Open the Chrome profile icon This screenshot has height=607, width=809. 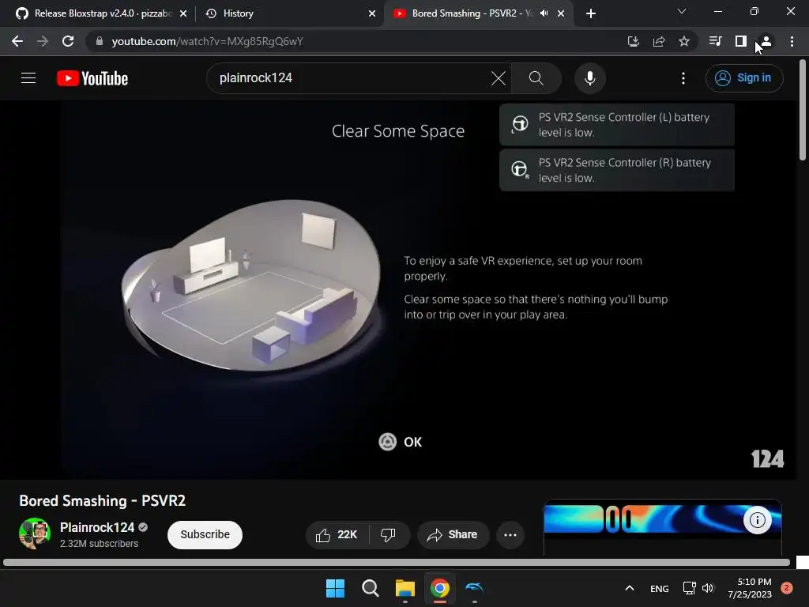coord(766,41)
